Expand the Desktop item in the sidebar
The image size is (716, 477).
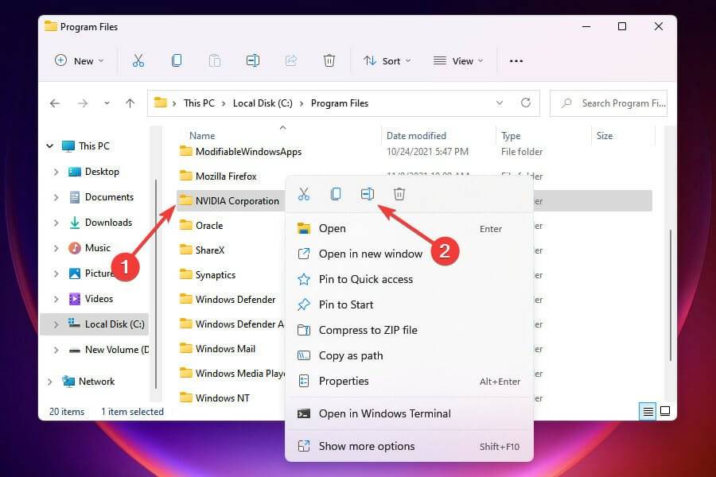55,172
